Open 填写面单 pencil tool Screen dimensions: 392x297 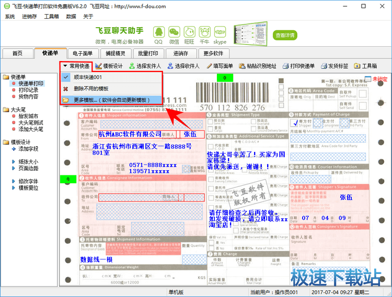click(220, 66)
